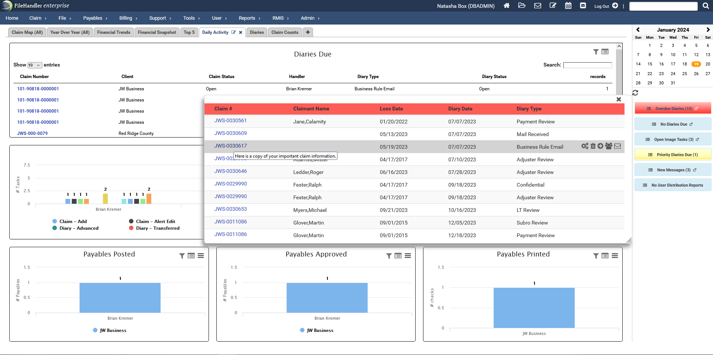Open the hamburger menu on Payables Printed chart
The width and height of the screenshot is (713, 355).
tap(615, 256)
